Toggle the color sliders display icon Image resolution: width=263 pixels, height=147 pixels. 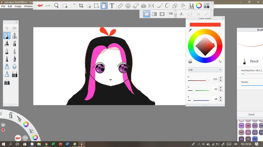tap(220, 62)
